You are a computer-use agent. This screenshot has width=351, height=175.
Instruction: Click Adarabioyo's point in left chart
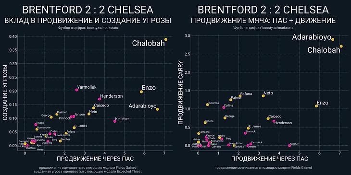[x=157, y=109]
